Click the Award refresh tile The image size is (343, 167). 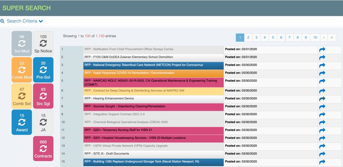(x=21, y=122)
